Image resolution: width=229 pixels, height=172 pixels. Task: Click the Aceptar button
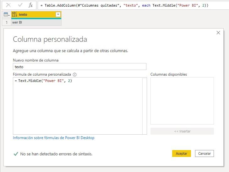(x=182, y=153)
